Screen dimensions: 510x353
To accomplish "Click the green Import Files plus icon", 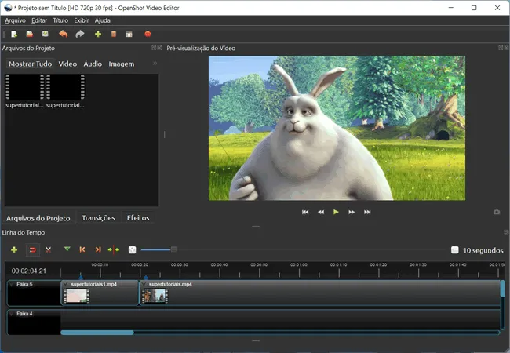I will coord(98,35).
